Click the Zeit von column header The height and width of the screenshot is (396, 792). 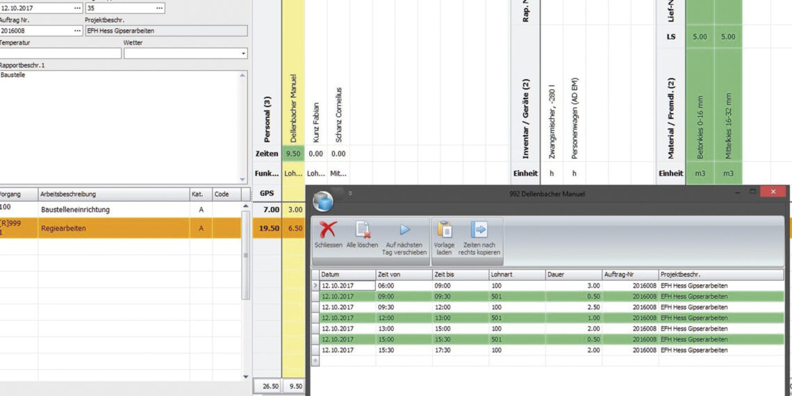(404, 275)
